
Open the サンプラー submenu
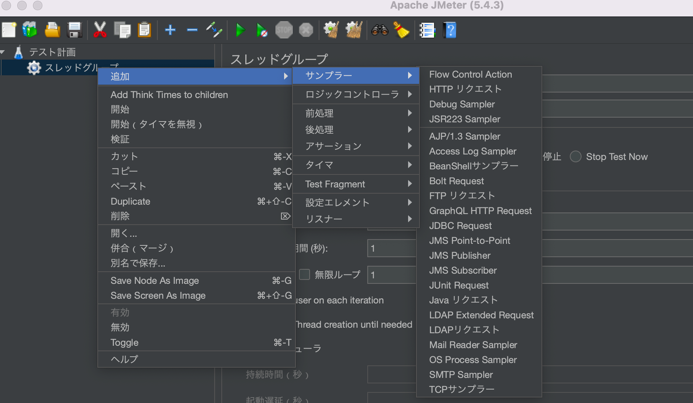(356, 75)
